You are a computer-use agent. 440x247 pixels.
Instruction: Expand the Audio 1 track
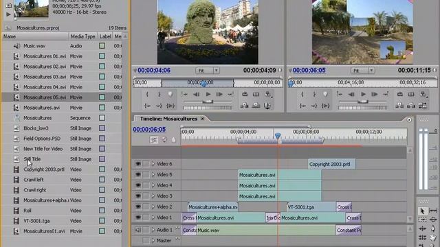pos(153,230)
